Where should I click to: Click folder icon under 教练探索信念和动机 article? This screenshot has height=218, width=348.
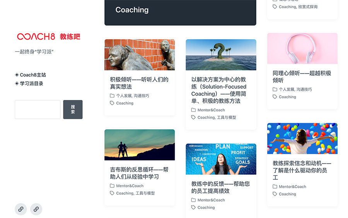tap(275, 187)
